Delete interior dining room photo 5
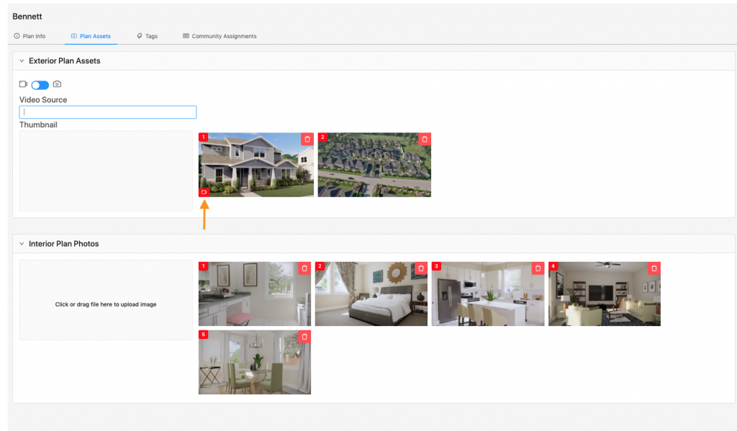Image resolution: width=737 pixels, height=431 pixels. pos(304,337)
